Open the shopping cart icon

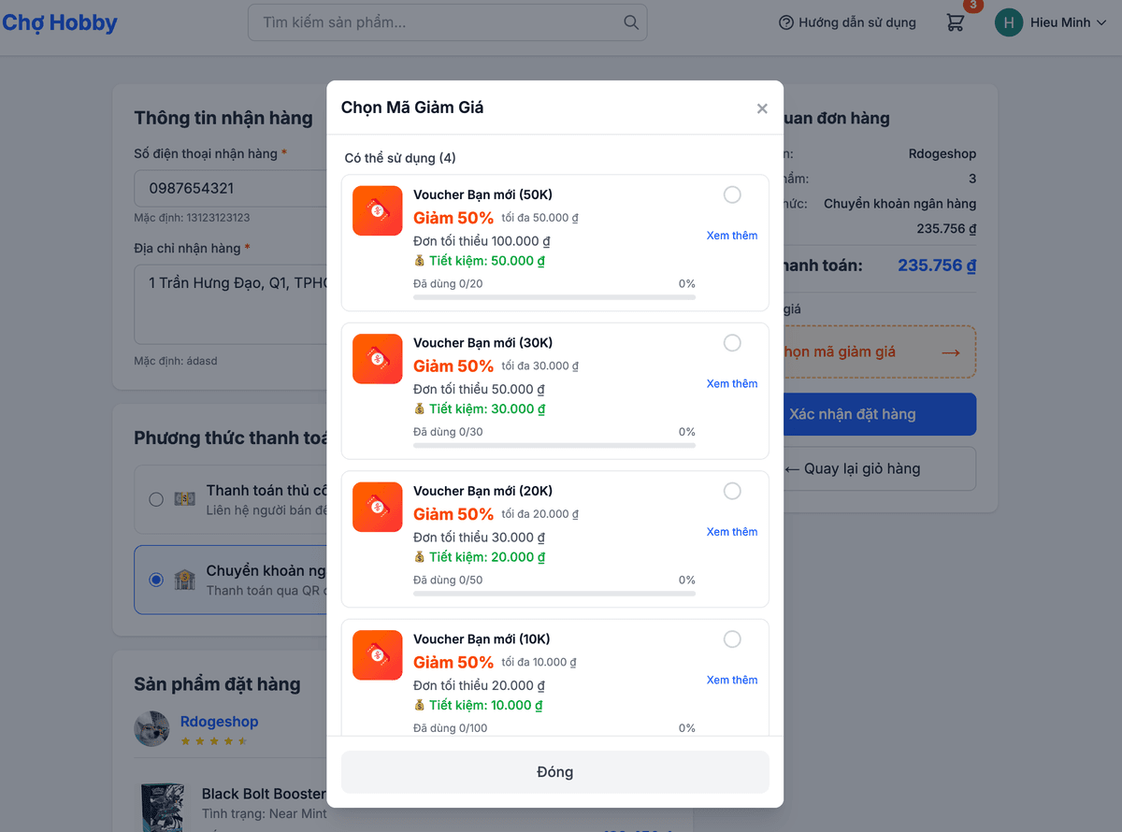[x=955, y=22]
